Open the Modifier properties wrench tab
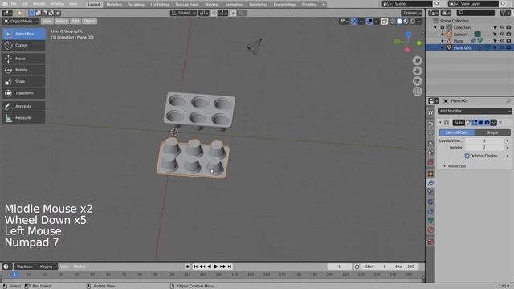The image size is (514, 289). 430,183
